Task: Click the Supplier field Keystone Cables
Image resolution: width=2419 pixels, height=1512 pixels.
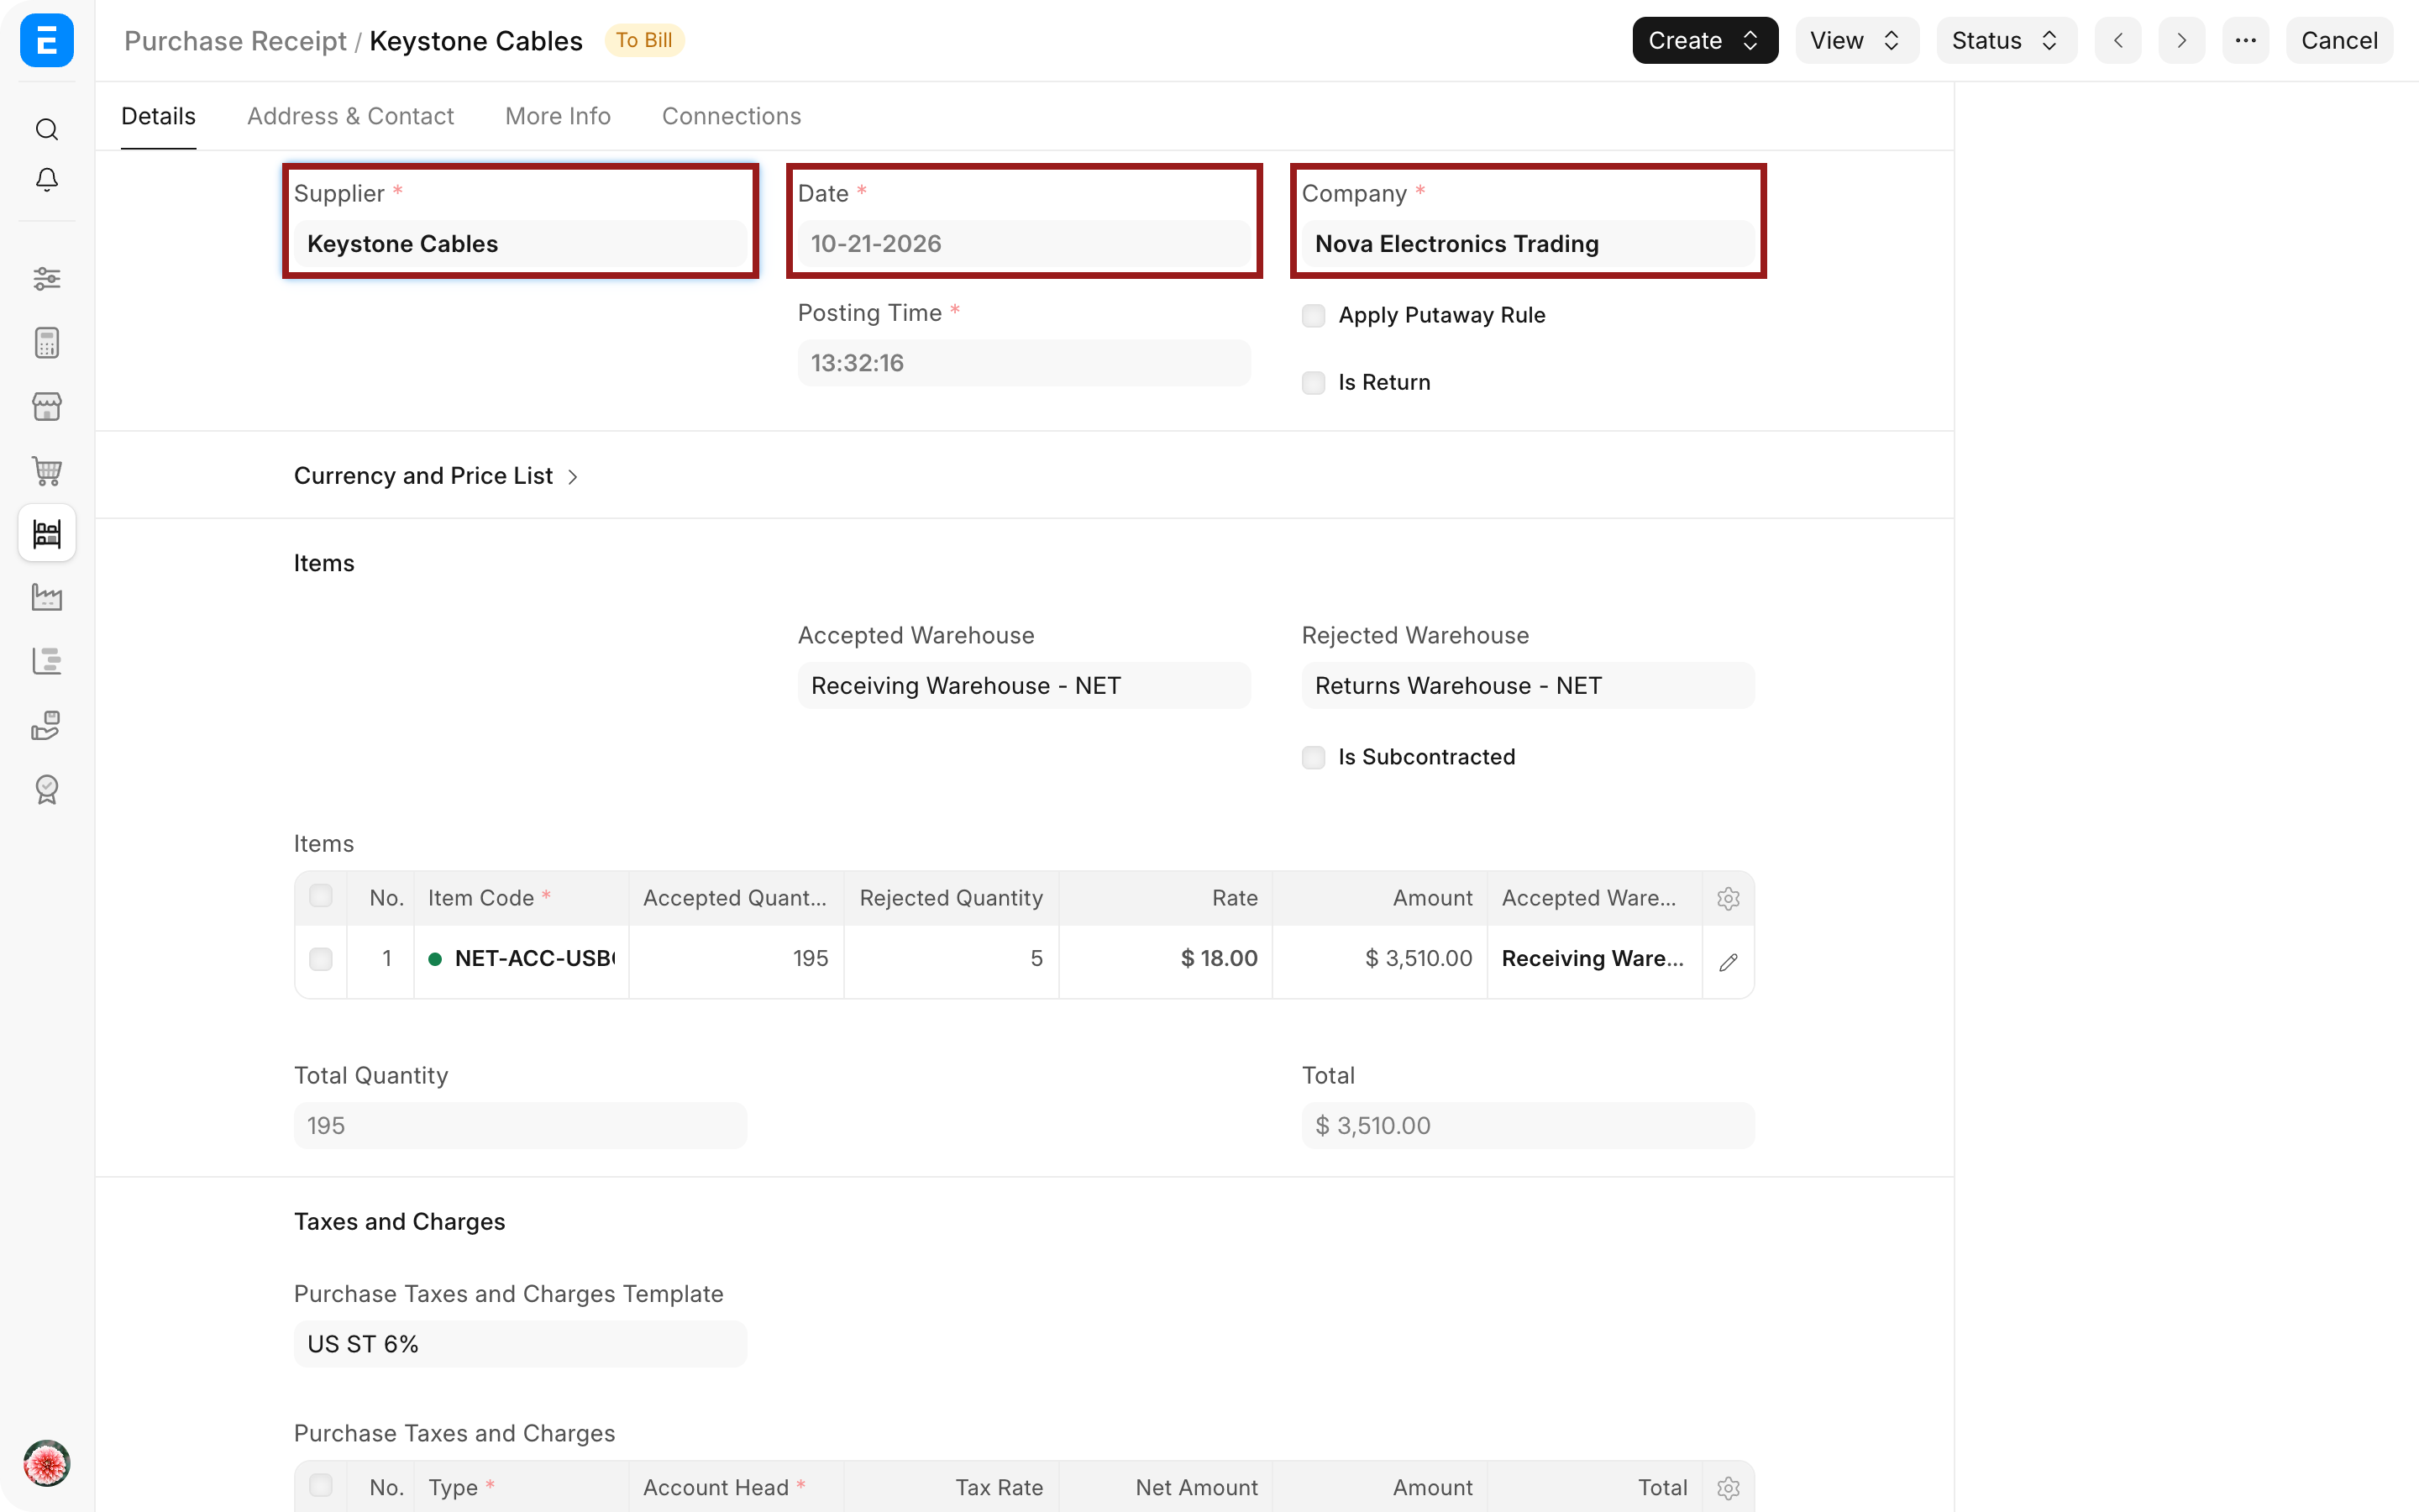Action: (520, 244)
